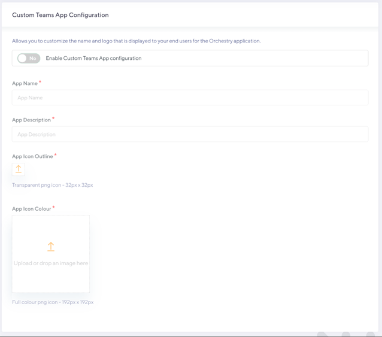Click the Orchestry customization description text
The height and width of the screenshot is (337, 382).
point(136,41)
